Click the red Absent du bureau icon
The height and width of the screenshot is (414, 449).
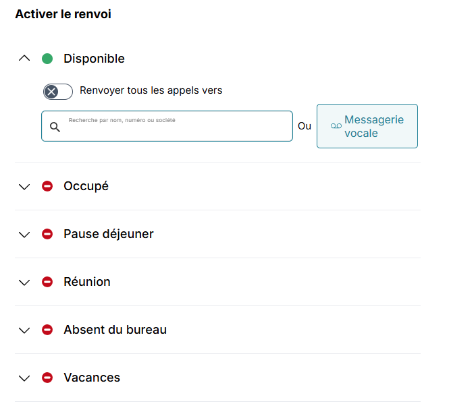47,330
